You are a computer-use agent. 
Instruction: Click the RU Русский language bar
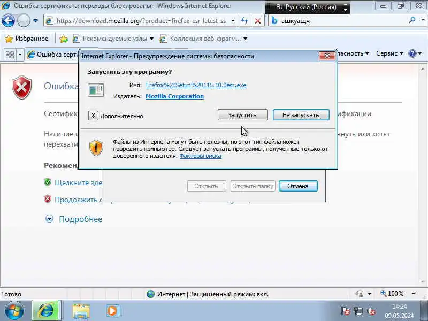coord(306,7)
